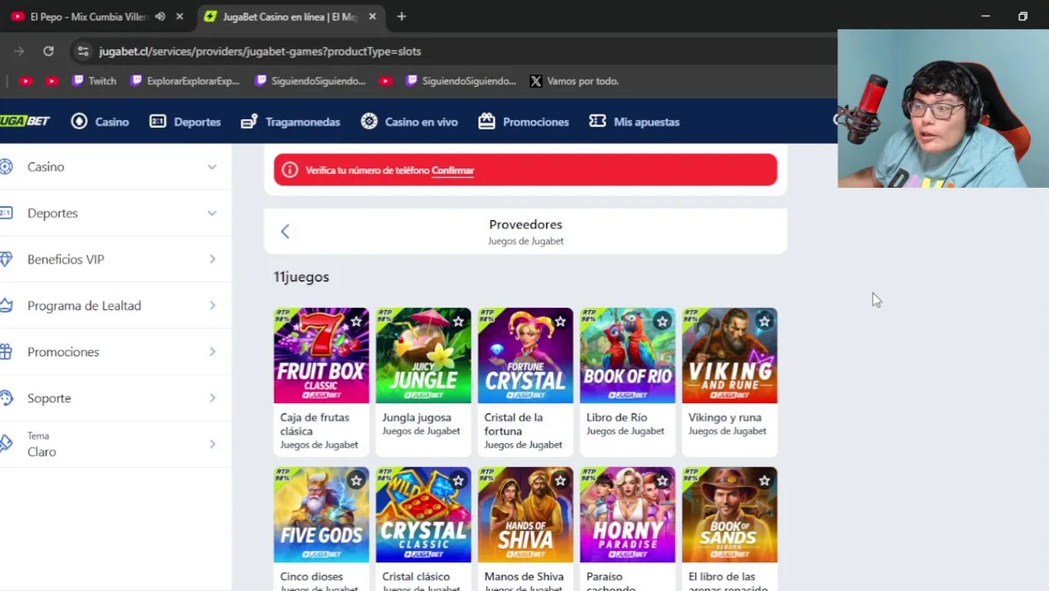Go to Tragamonedas in top navigation
Viewport: 1049px width, 591px height.
click(x=302, y=121)
